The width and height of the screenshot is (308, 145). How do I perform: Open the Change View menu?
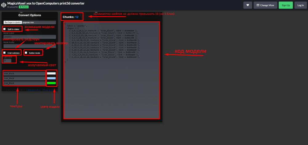click(x=265, y=5)
